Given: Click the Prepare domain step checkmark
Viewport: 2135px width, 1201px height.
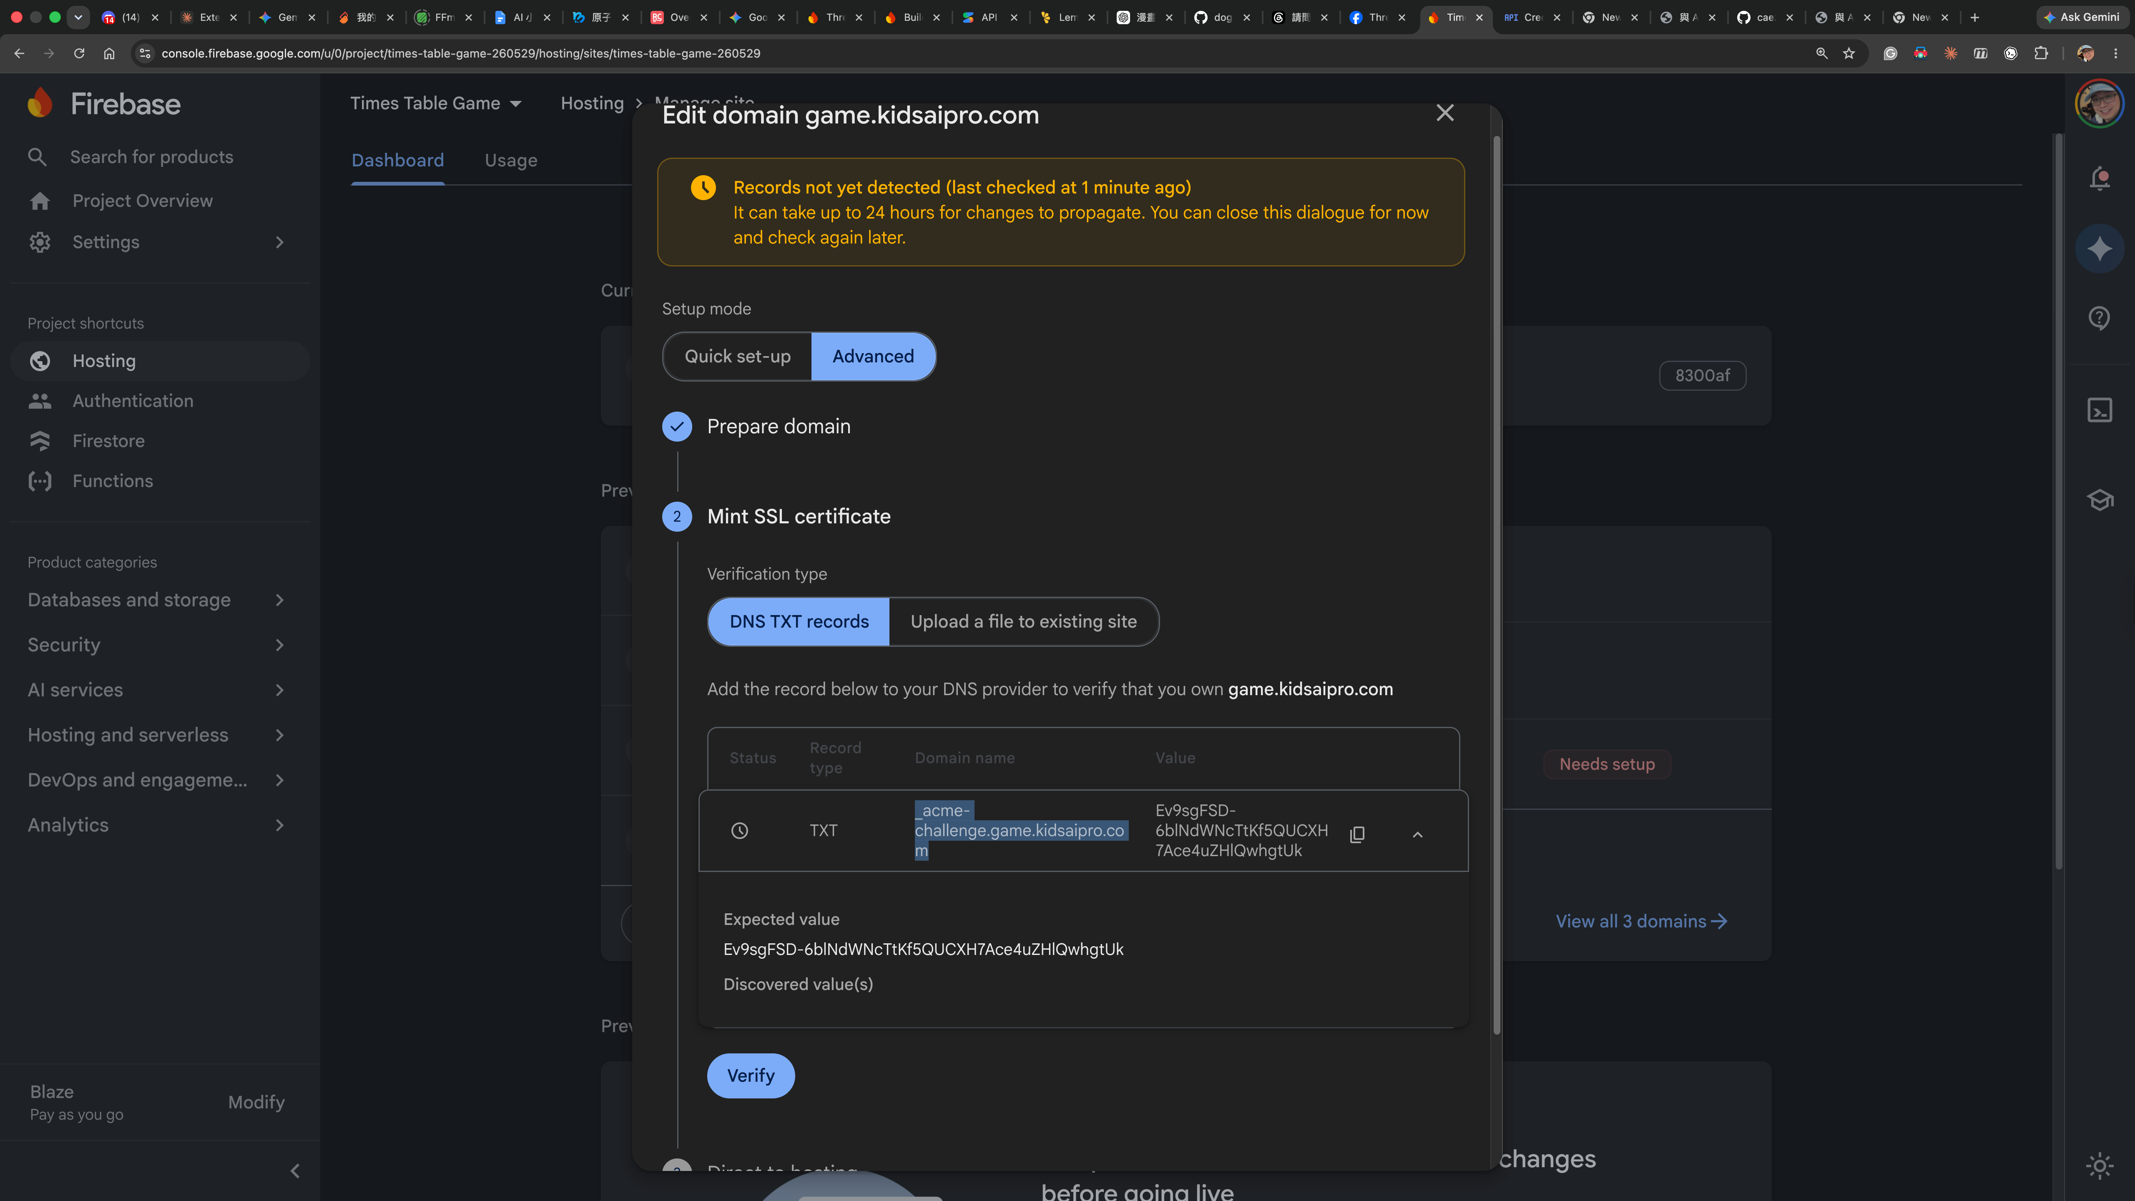Looking at the screenshot, I should [677, 427].
